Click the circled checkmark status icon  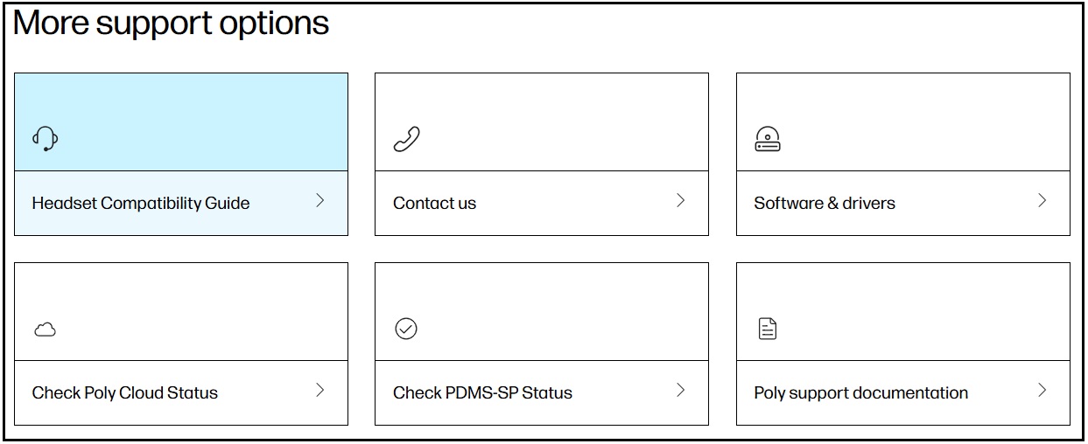pyautogui.click(x=406, y=329)
